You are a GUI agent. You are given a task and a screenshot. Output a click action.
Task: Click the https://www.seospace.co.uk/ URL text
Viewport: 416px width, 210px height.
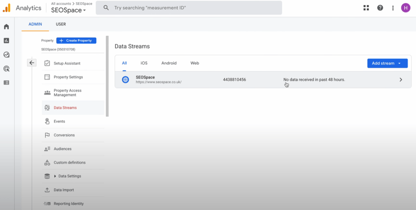coord(158,82)
